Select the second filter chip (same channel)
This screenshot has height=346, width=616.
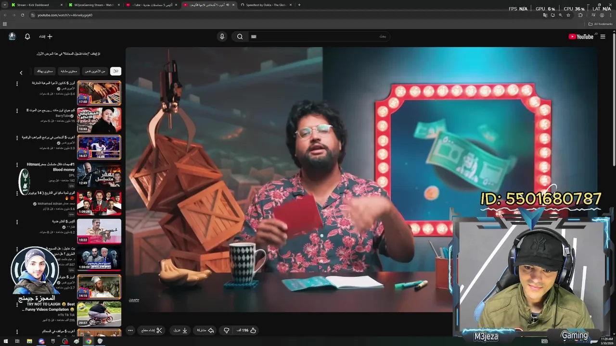(x=95, y=71)
